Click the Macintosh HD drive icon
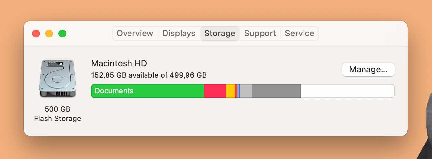 pyautogui.click(x=58, y=79)
